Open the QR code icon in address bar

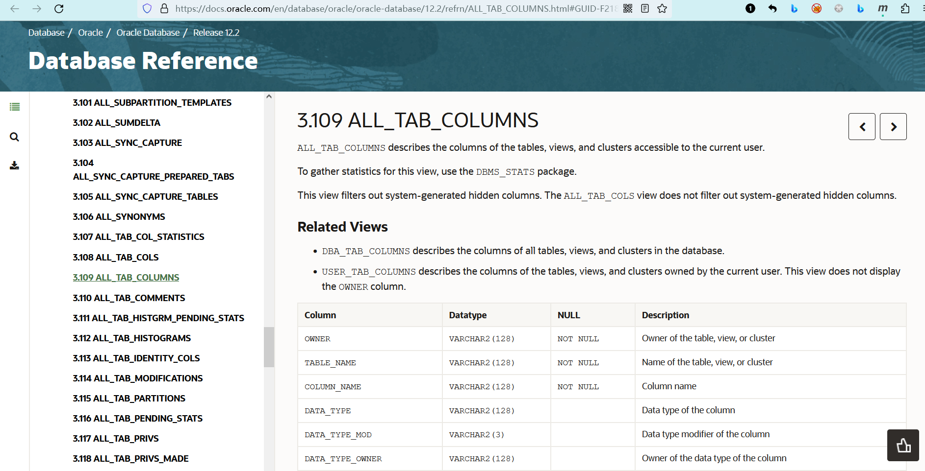[x=628, y=9]
